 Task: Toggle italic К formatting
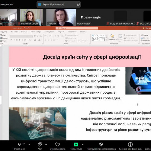[14, 40]
